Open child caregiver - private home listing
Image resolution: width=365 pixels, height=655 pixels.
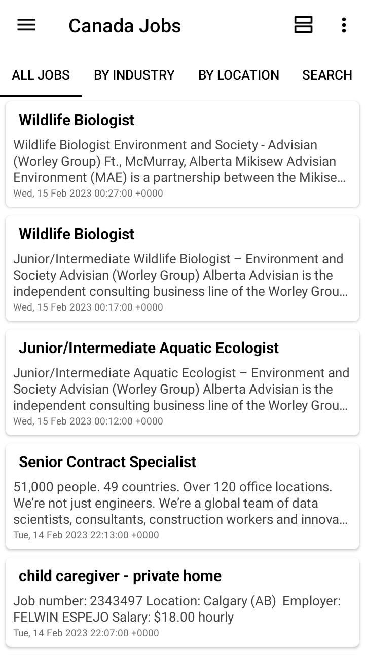(x=182, y=602)
